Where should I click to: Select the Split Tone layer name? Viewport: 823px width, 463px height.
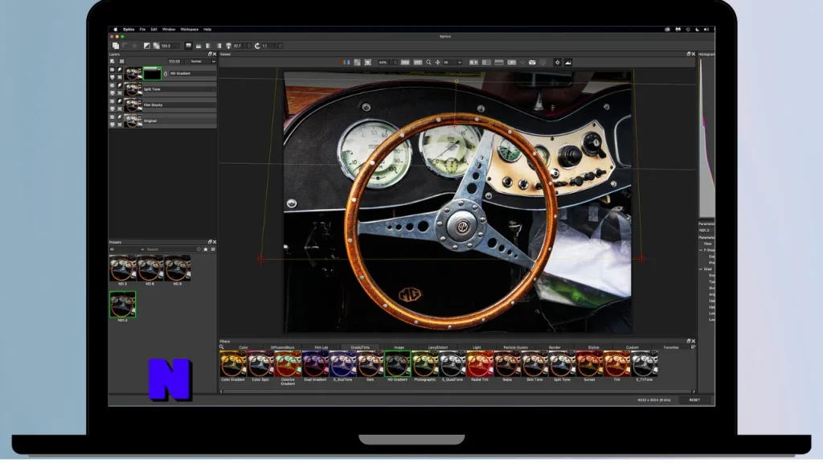(152, 89)
